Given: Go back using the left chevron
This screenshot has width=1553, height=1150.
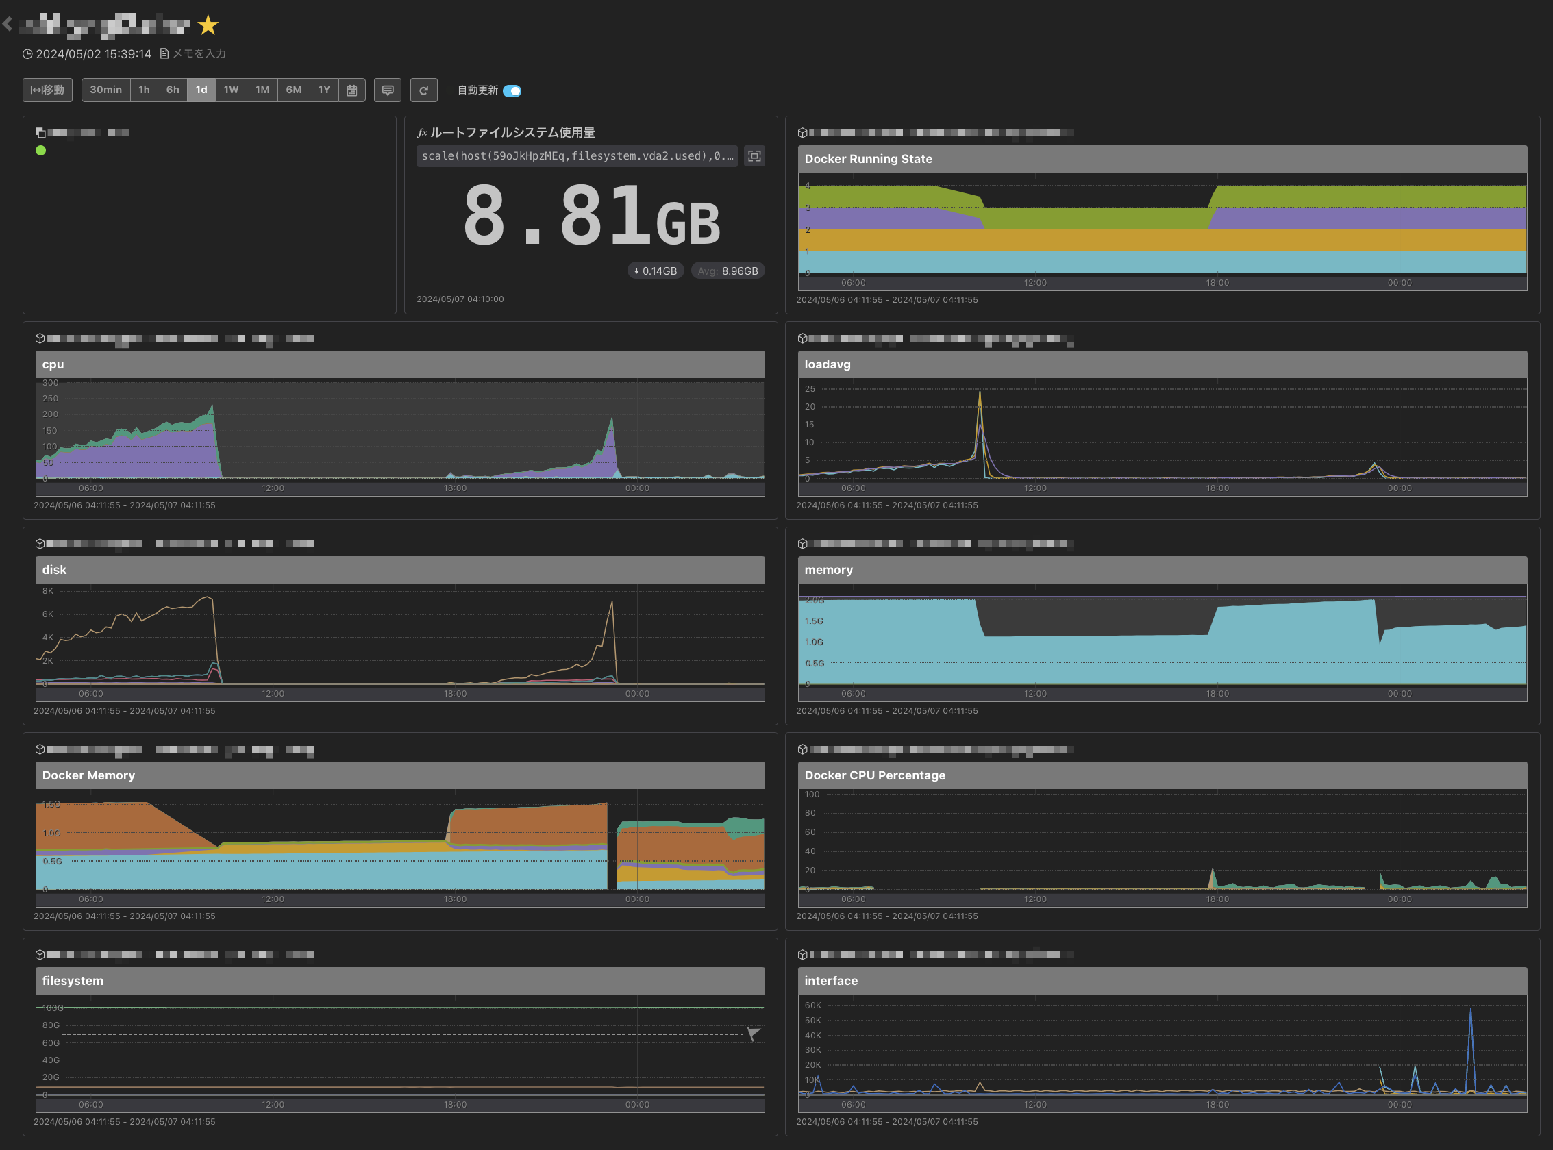Looking at the screenshot, I should (x=8, y=25).
